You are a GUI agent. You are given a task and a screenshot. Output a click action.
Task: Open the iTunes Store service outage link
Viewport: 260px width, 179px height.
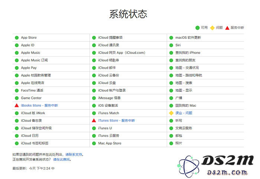coord(116,120)
